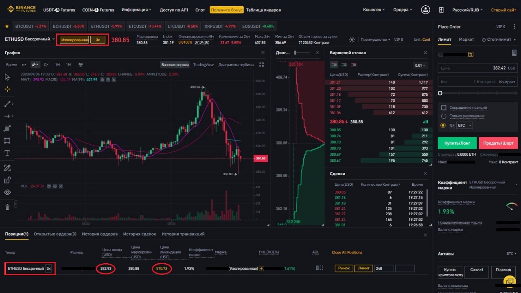The image size is (521, 293).
Task: Activate the pencil measure tool
Action: (7, 168)
